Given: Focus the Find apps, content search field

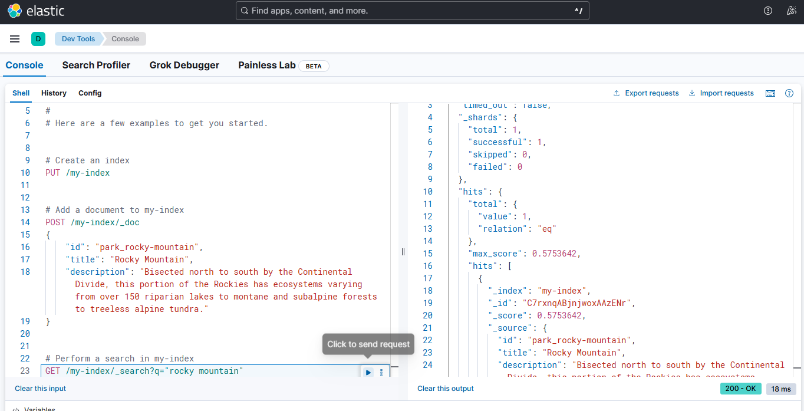Looking at the screenshot, I should click(x=413, y=11).
